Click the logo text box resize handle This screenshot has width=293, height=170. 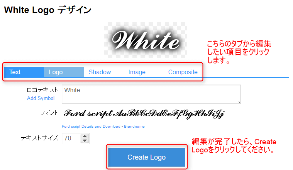coord(239,102)
